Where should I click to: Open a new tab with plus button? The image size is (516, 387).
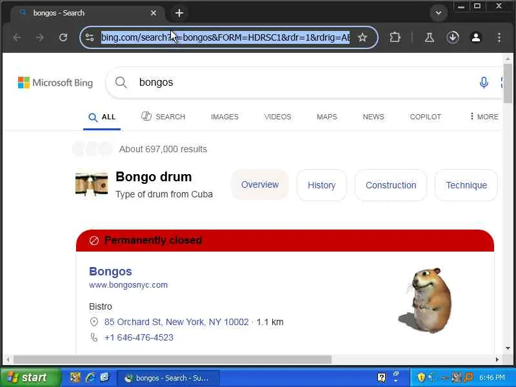tap(179, 13)
